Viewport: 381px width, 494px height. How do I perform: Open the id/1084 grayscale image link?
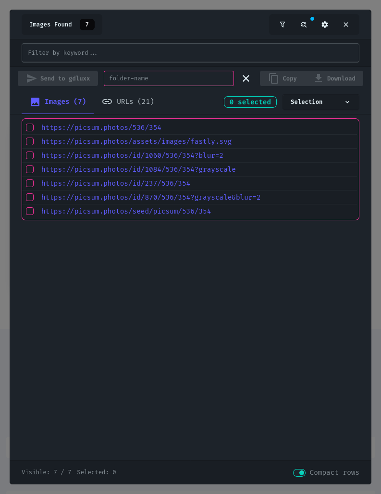tap(138, 169)
